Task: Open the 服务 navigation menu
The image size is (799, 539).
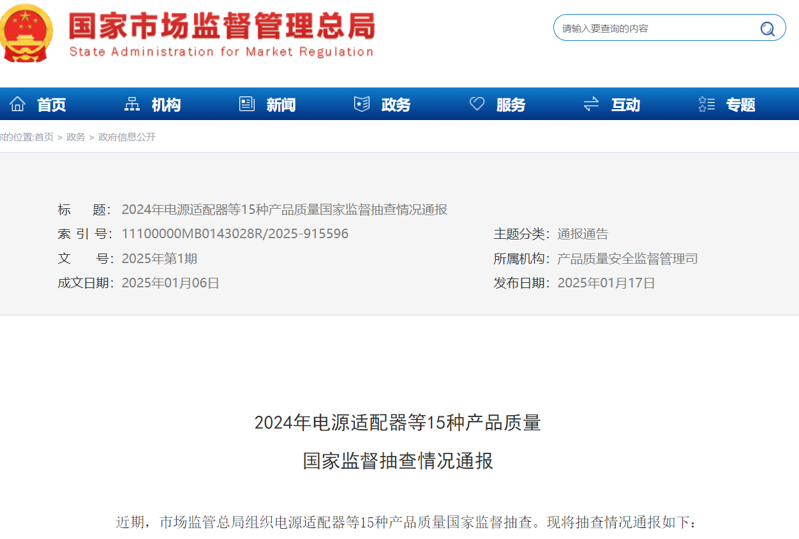Action: (x=511, y=105)
